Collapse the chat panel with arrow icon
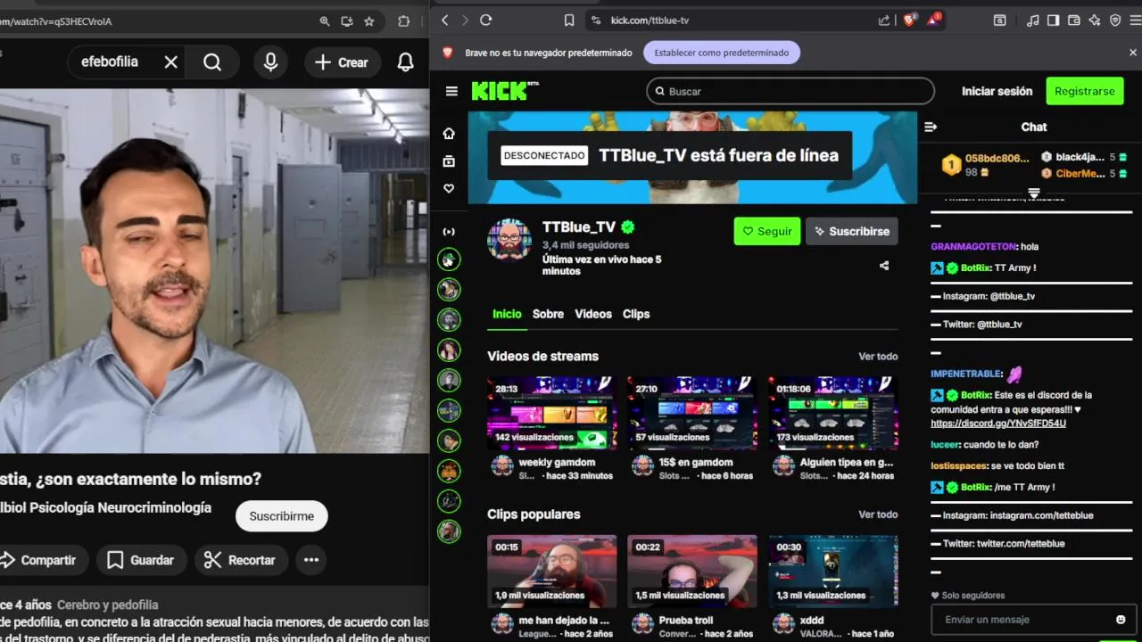Screen dimensions: 1142x642 coord(931,127)
